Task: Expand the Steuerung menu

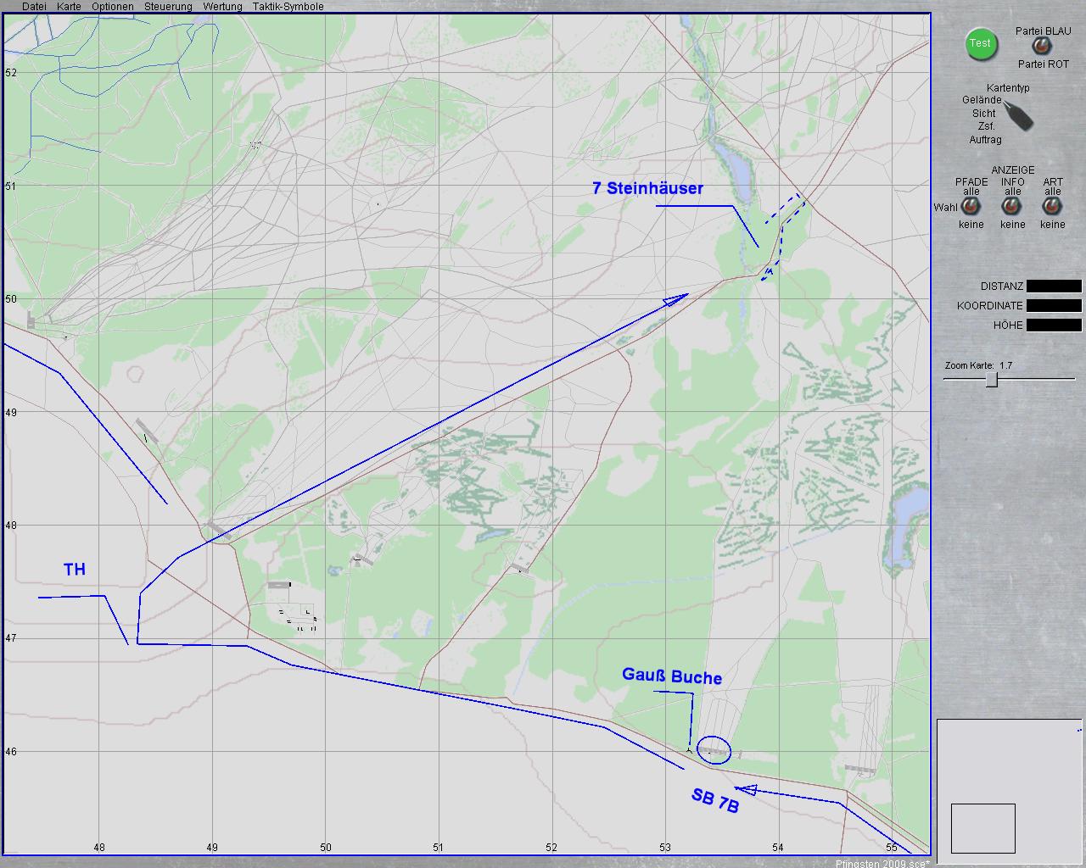Action: point(168,7)
